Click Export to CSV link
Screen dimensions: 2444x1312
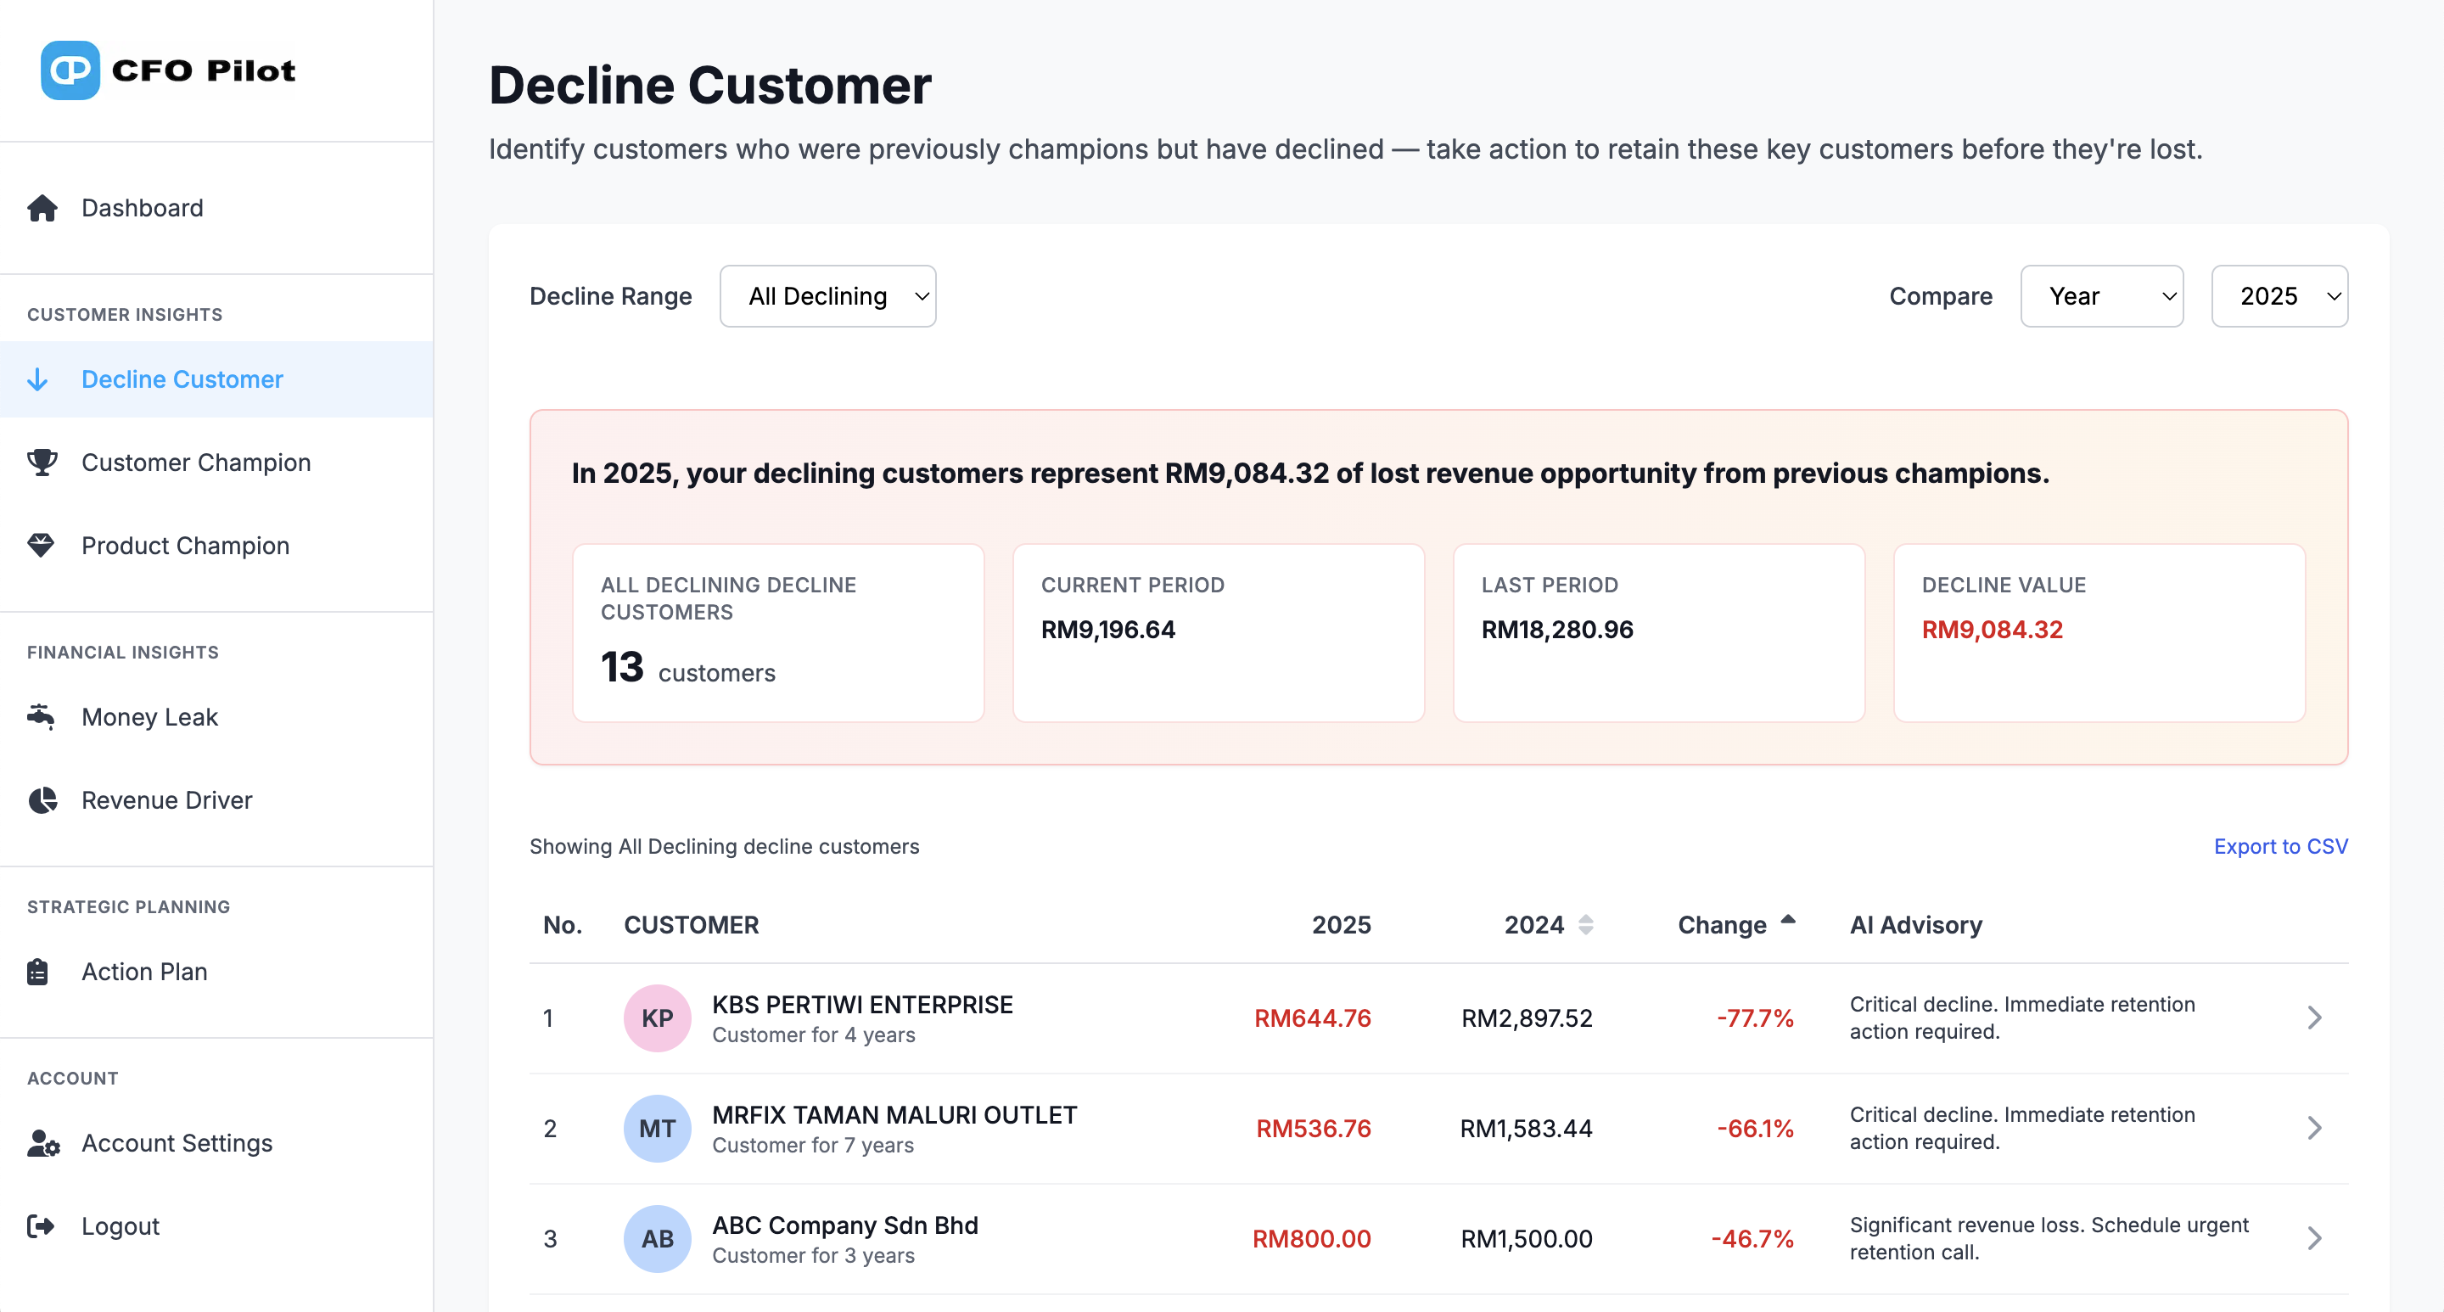(2280, 846)
